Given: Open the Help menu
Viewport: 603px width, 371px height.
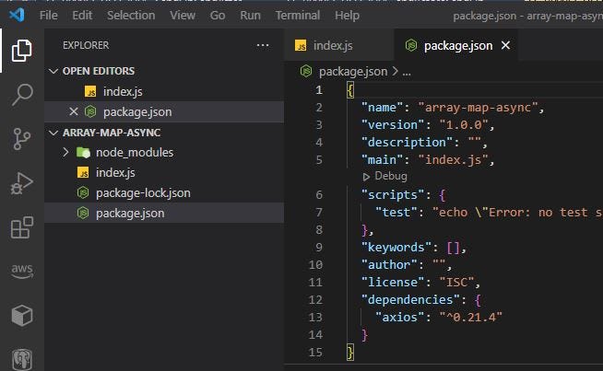Looking at the screenshot, I should [347, 16].
